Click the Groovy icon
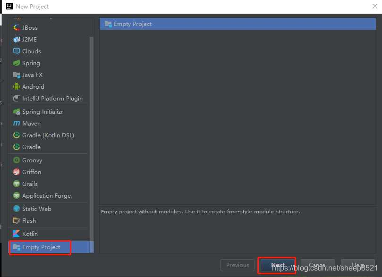The height and width of the screenshot is (277, 382). click(17, 160)
